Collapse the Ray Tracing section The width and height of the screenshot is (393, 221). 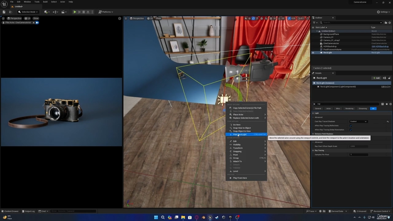[x=313, y=150]
